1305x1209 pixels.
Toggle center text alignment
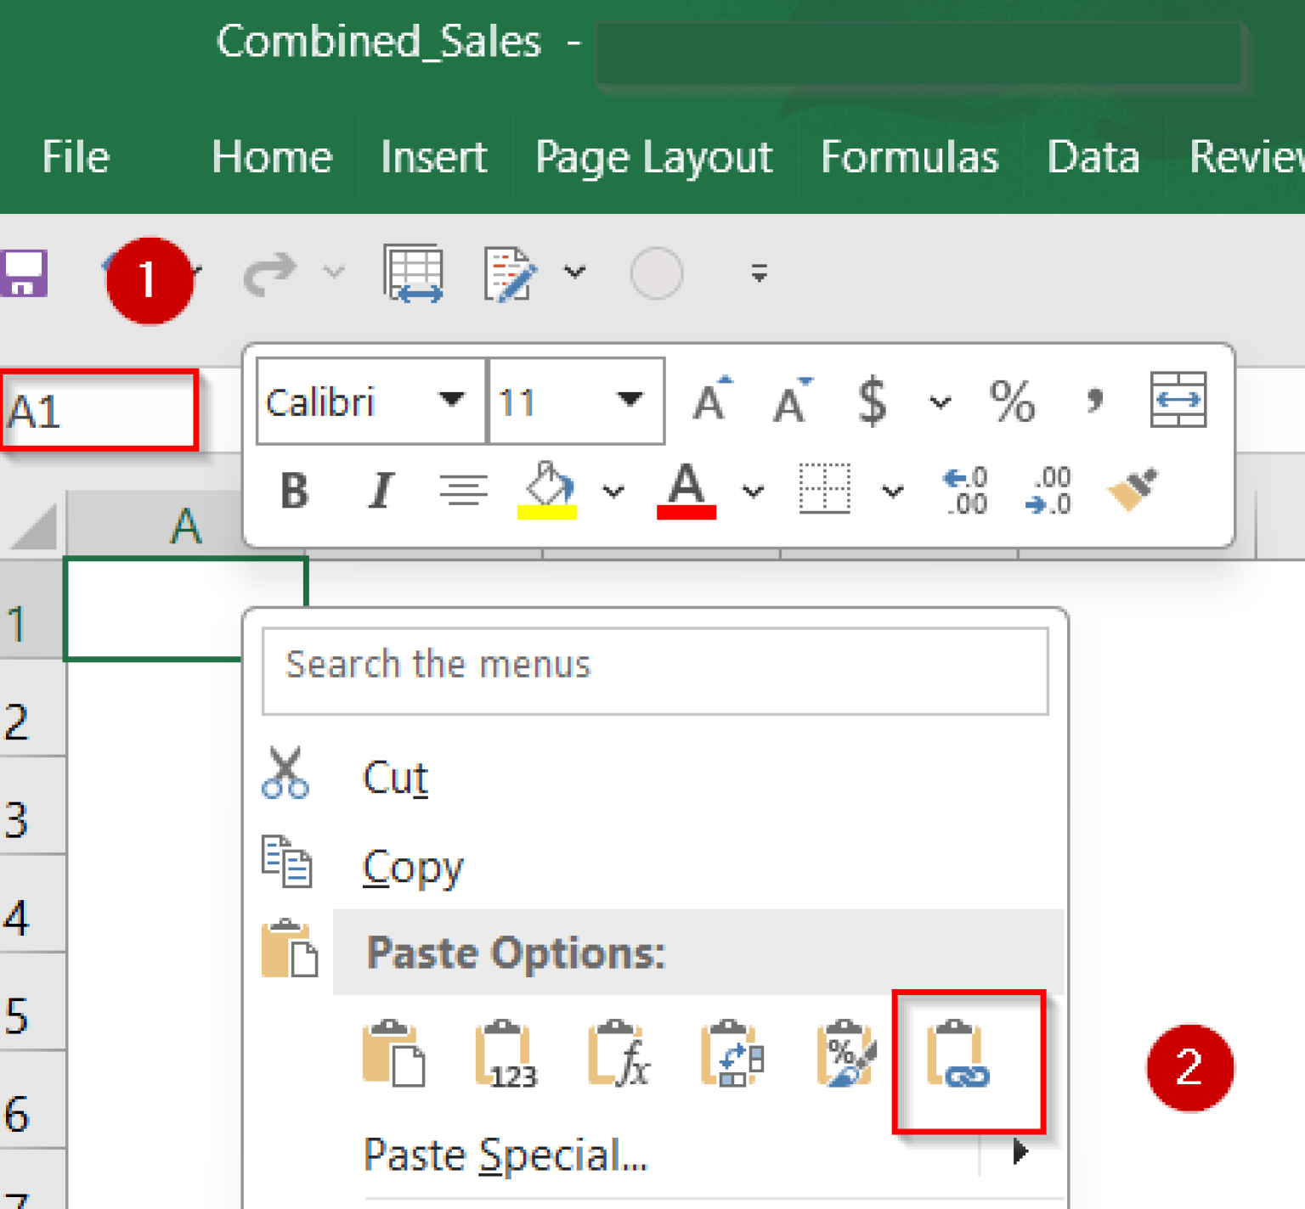[x=463, y=491]
